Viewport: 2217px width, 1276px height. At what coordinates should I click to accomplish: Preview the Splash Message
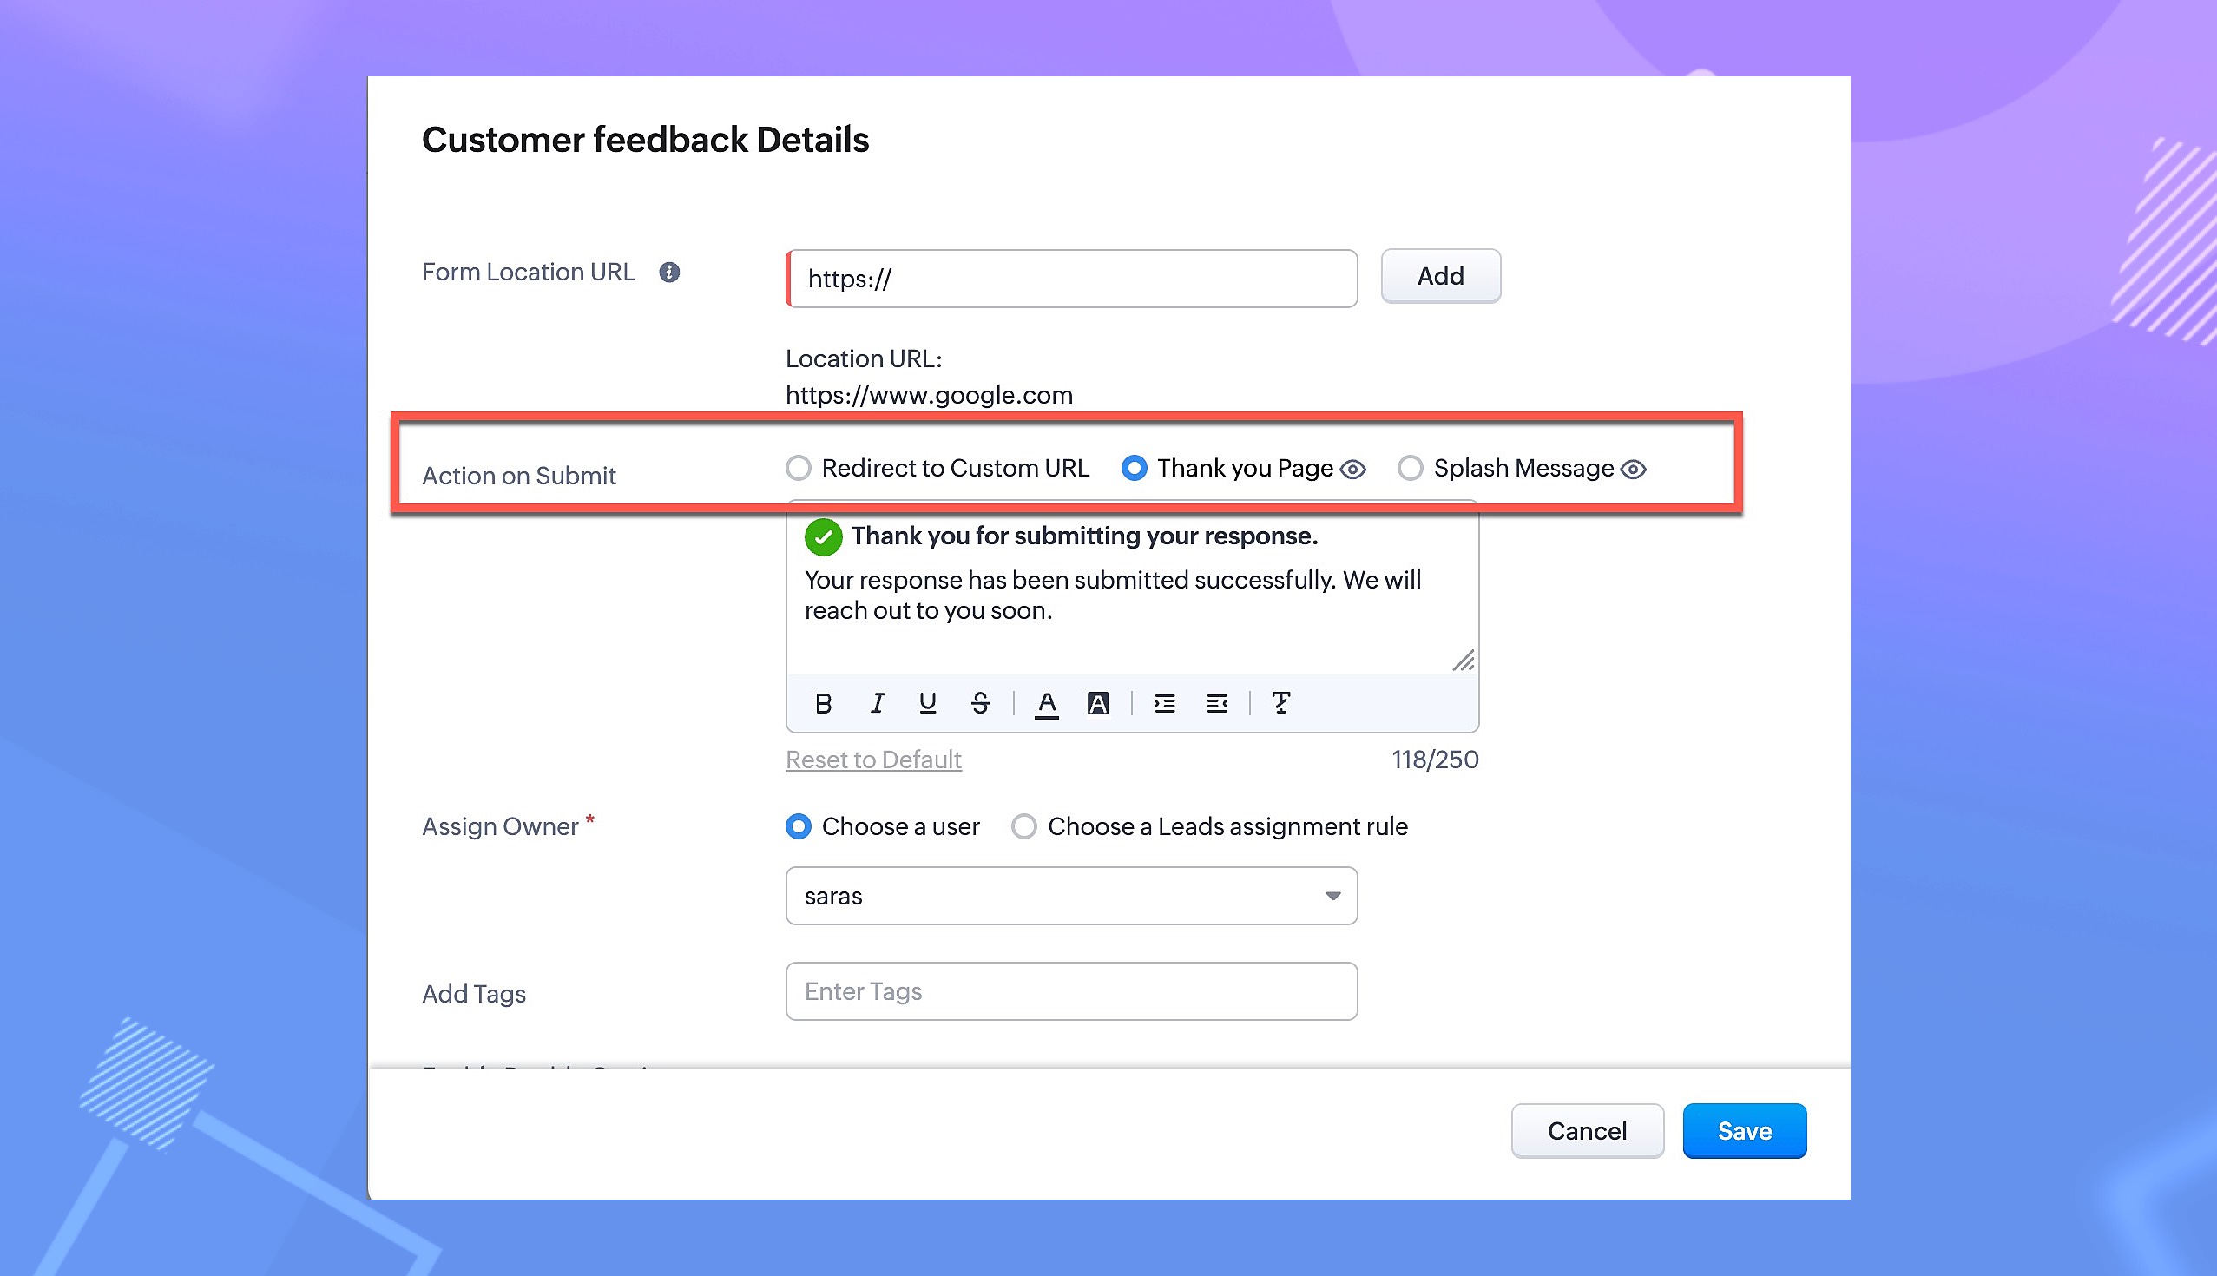click(1634, 470)
